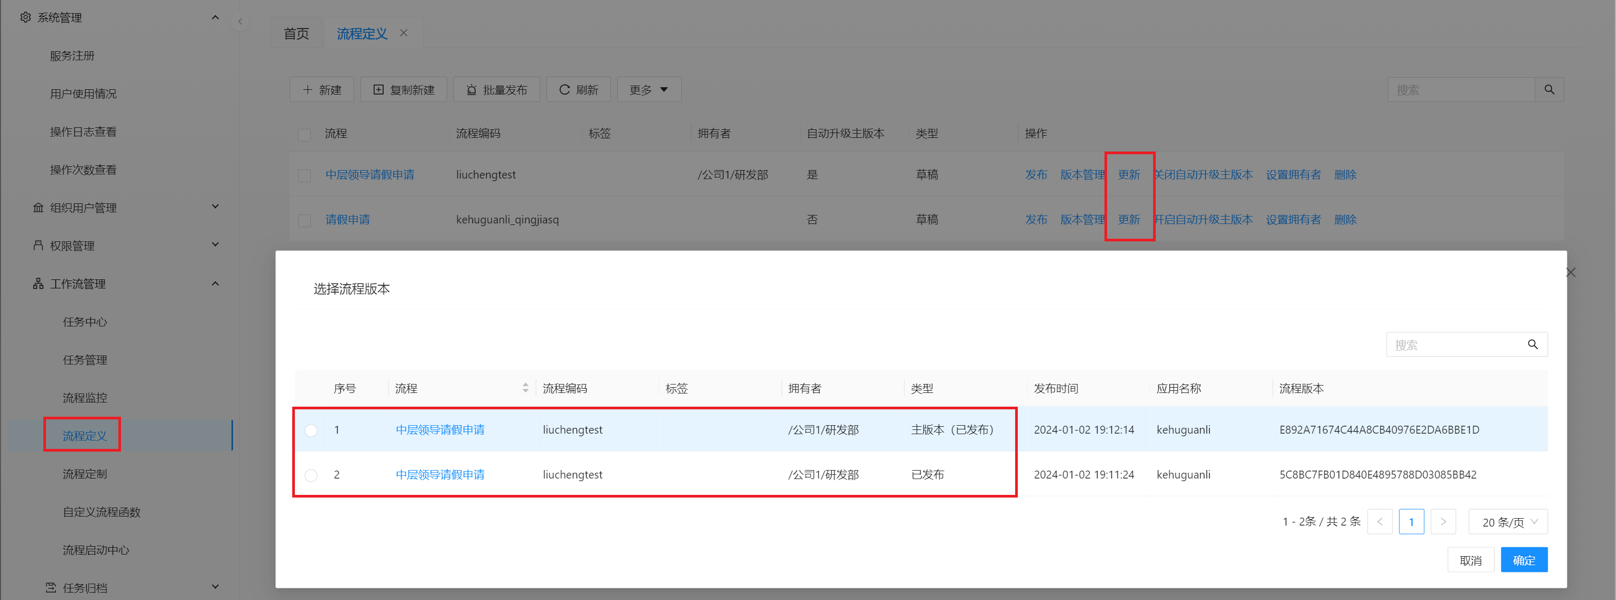The width and height of the screenshot is (1616, 600).
Task: Click the 2024-01-02 19:11:24 publish time cell
Action: [1084, 475]
